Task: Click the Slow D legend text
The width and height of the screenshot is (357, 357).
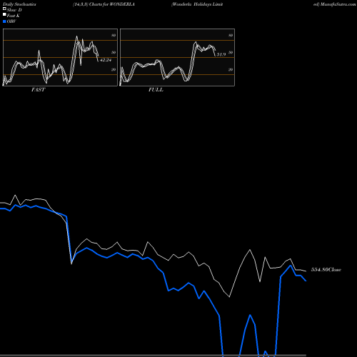Action: click(14, 10)
